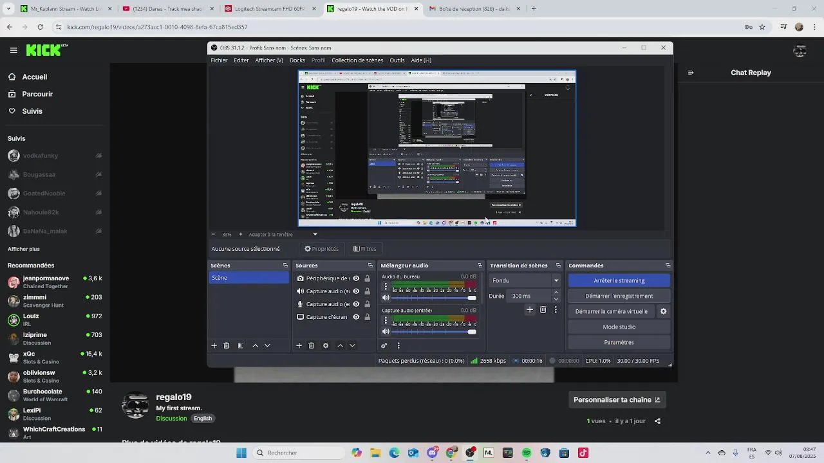824x463 pixels.
Task: Pop out the Scènes dock panel
Action: [285, 266]
